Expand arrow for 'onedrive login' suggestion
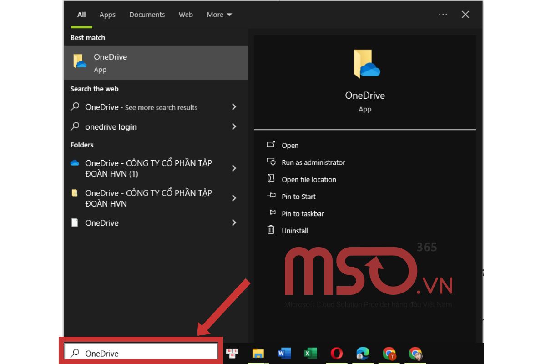The image size is (546, 364). [x=234, y=126]
